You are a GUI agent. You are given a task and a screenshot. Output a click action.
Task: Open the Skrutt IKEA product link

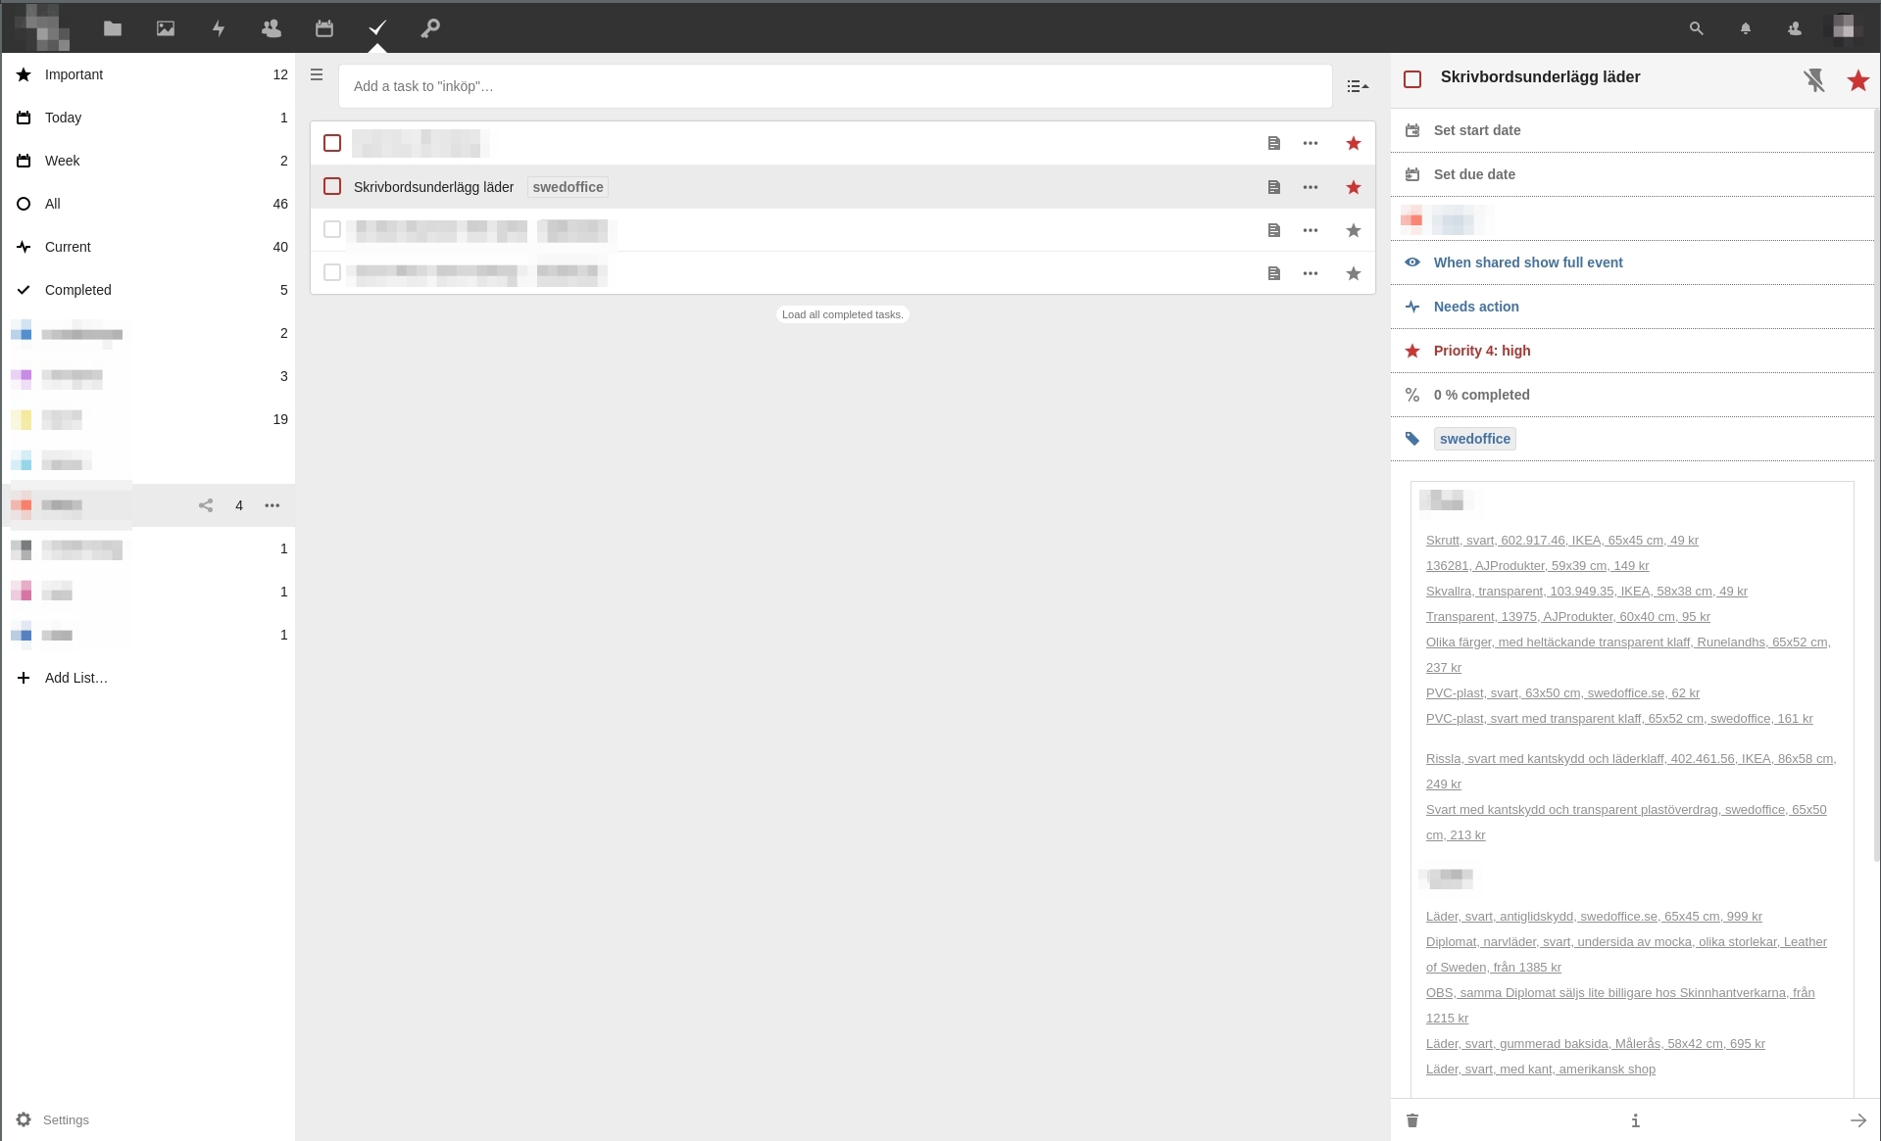click(x=1560, y=540)
